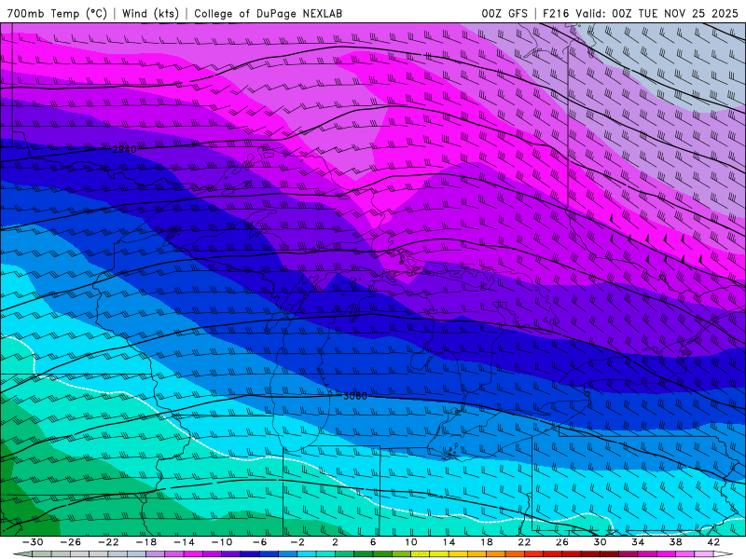Screen dimensions: 746x559
Task: Click the -2 value on the temperature legend
Action: pyautogui.click(x=297, y=542)
